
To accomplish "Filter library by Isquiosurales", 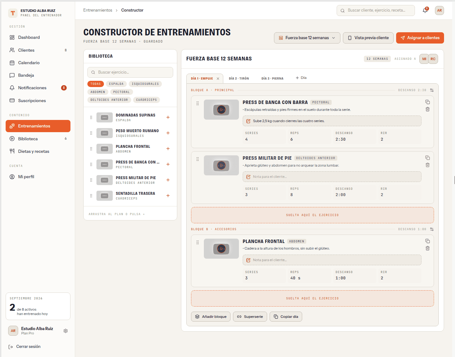I will (145, 84).
